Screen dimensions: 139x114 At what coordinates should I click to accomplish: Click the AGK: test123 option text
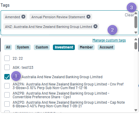tap(23, 68)
